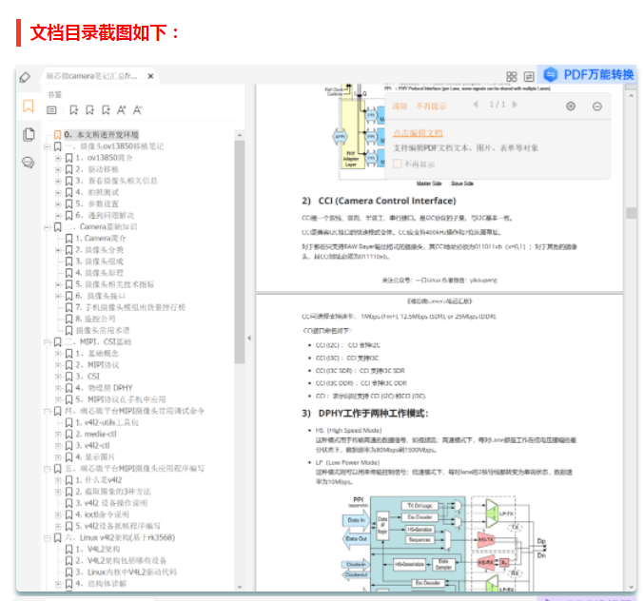
Task: Close the camera笔记汇总 document tab
Action: pos(150,76)
